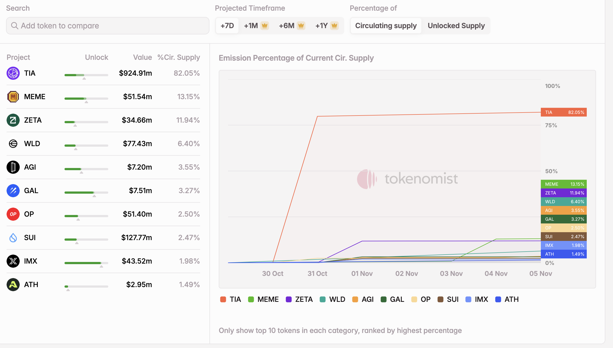Image resolution: width=613 pixels, height=348 pixels.
Task: Toggle OP series in chart legend
Action: pos(421,299)
